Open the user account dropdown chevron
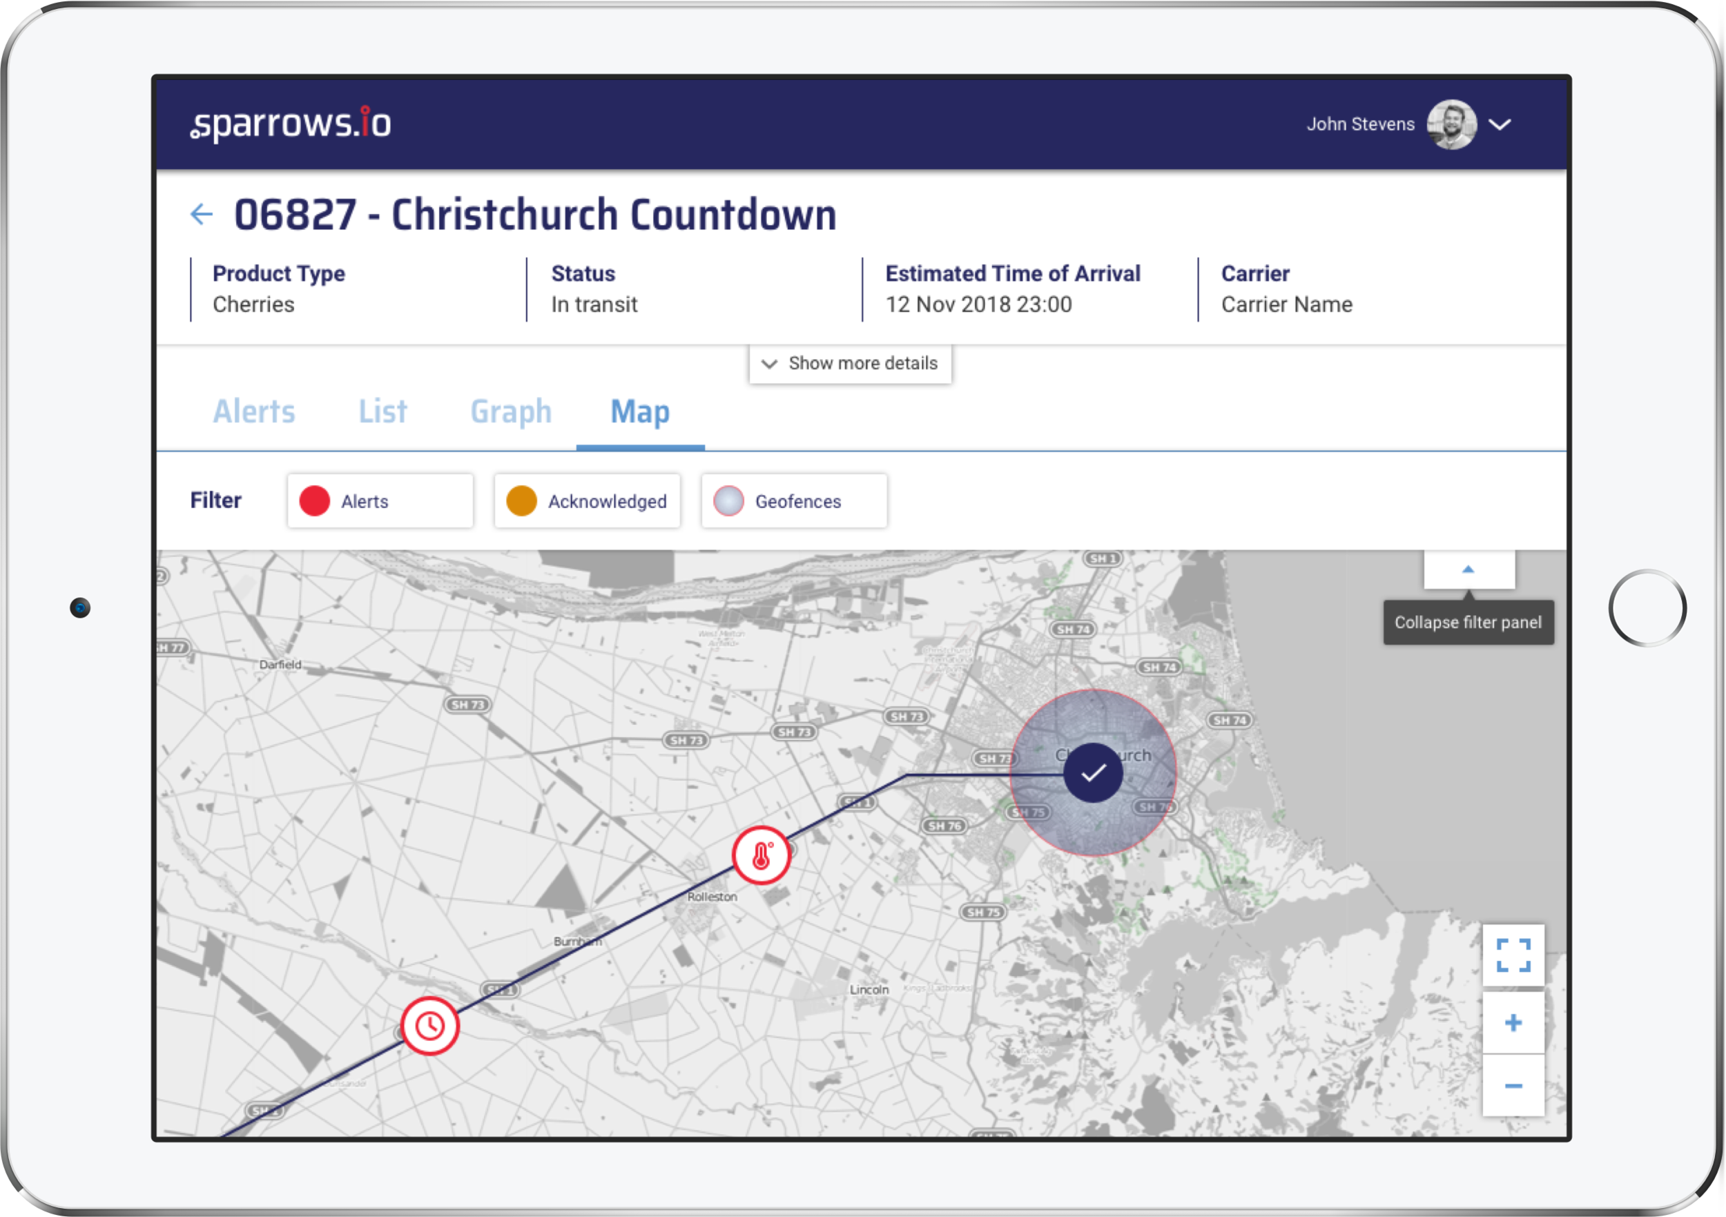Viewport: 1726px width, 1217px height. (1500, 125)
